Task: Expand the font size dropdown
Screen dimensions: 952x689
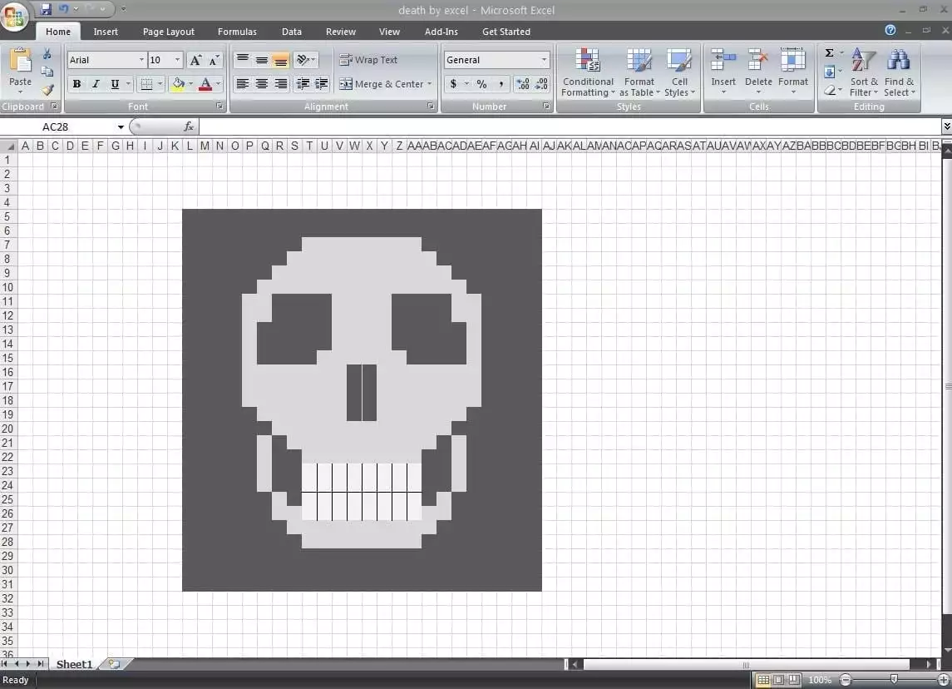Action: (177, 60)
